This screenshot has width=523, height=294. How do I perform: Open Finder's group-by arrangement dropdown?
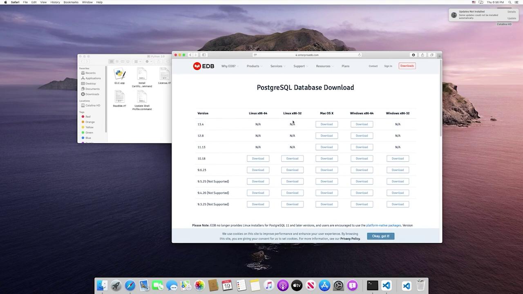point(138,62)
